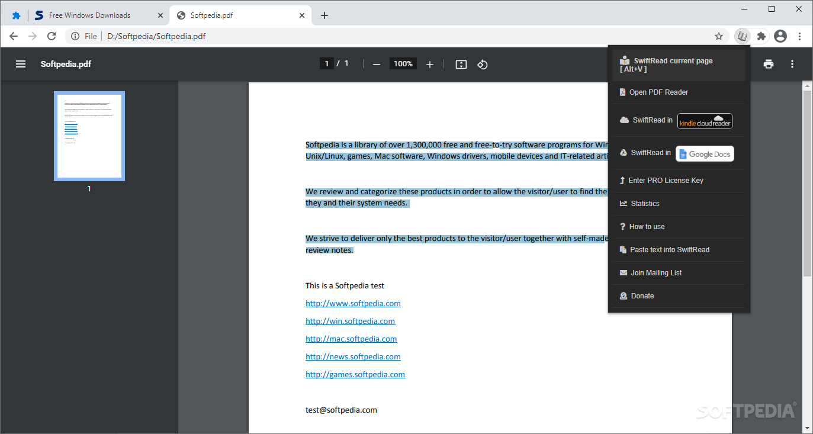Click Join Mailing List entry

click(679, 273)
